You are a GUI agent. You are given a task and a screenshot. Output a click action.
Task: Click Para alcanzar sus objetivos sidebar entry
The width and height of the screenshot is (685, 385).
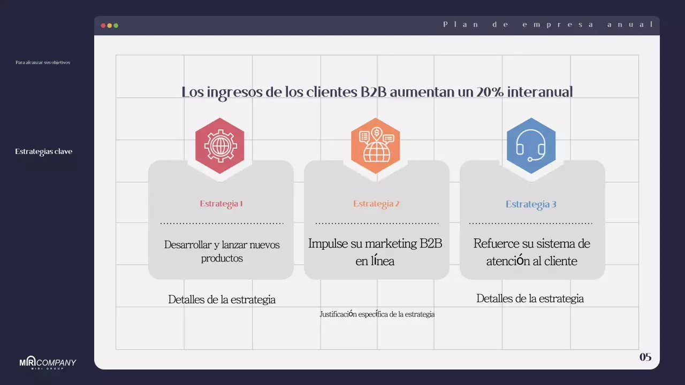coord(42,62)
